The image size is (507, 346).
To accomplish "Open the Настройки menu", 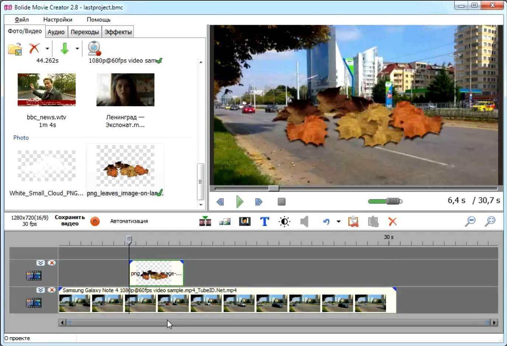I will [x=58, y=20].
